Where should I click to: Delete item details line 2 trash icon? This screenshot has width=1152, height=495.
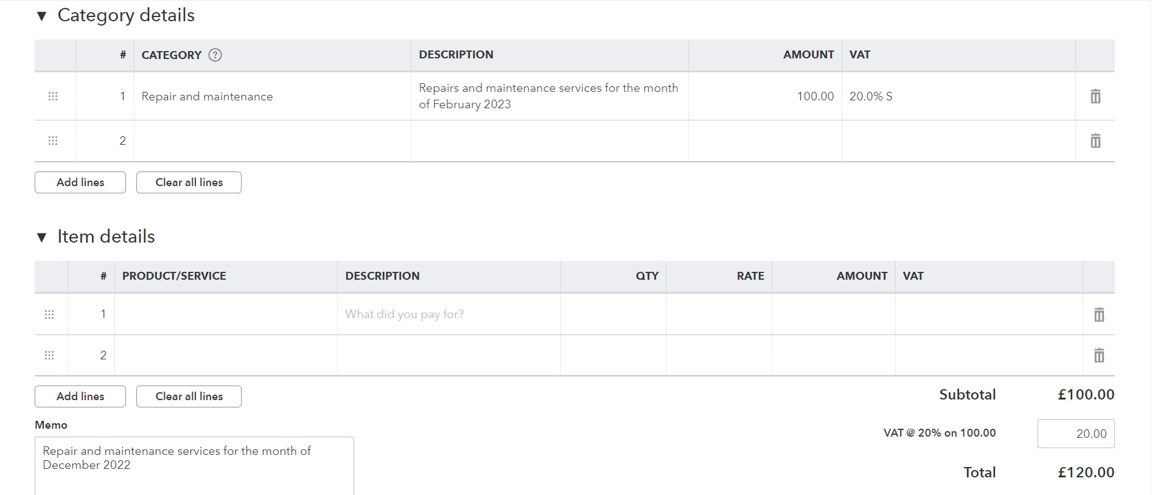tap(1098, 355)
